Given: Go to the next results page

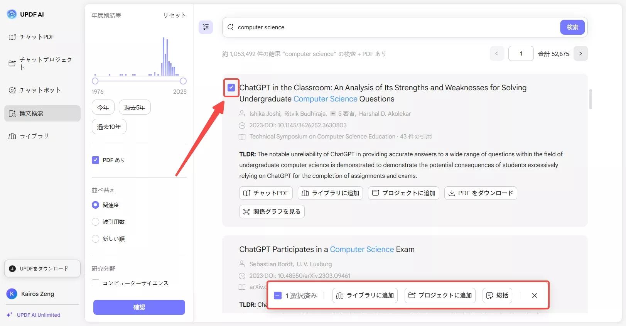Looking at the screenshot, I should pos(580,54).
